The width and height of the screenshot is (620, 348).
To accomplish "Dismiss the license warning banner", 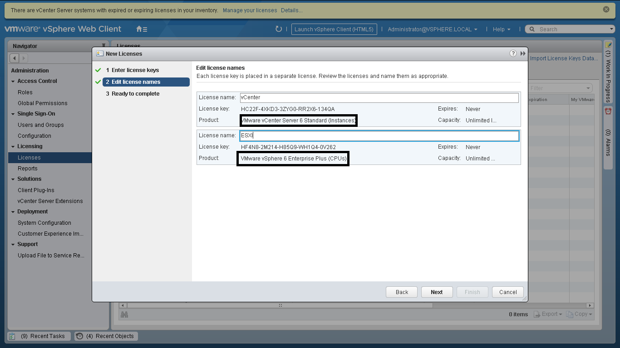I will tap(606, 10).
